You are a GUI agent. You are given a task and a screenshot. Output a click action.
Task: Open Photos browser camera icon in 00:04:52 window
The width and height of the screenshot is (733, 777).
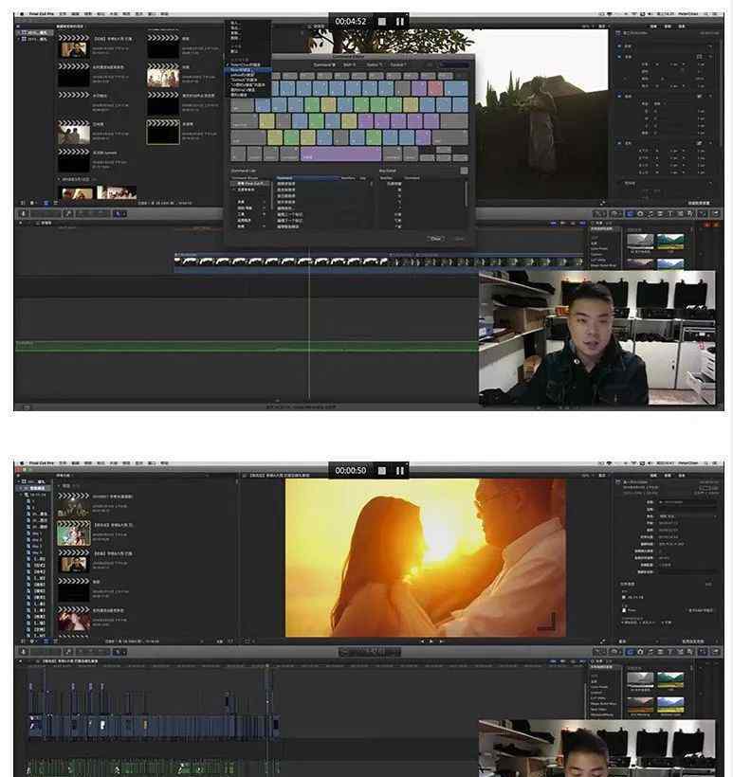pyautogui.click(x=640, y=213)
